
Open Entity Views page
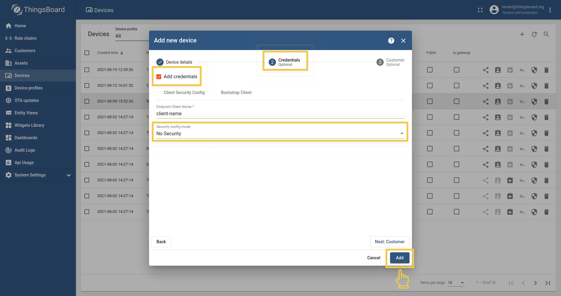(38, 113)
